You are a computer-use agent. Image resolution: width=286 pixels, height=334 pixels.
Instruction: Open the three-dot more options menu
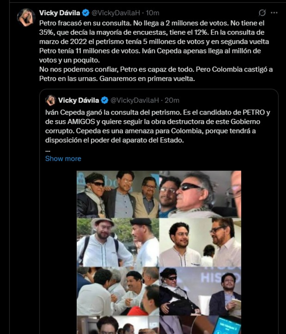coord(274,13)
